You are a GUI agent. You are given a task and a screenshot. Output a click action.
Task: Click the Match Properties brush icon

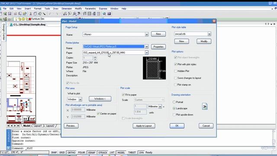(x=44, y=13)
